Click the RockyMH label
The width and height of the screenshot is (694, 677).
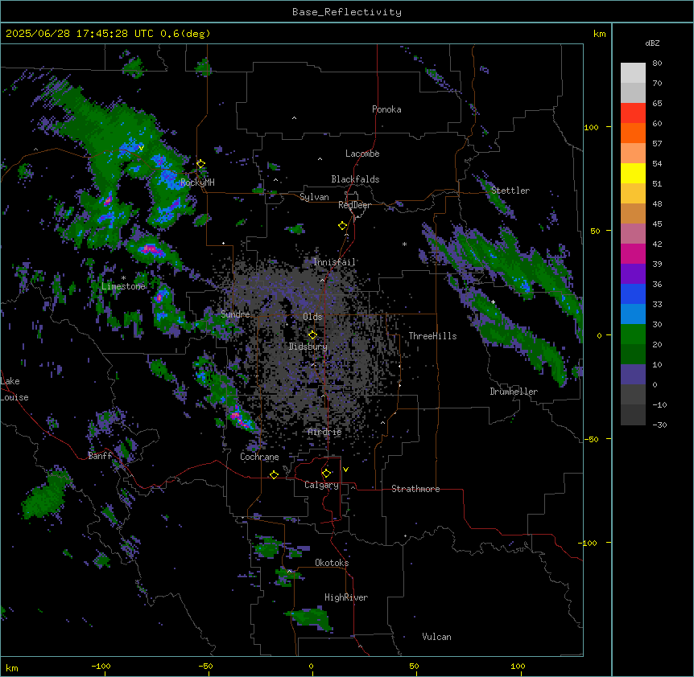[197, 183]
